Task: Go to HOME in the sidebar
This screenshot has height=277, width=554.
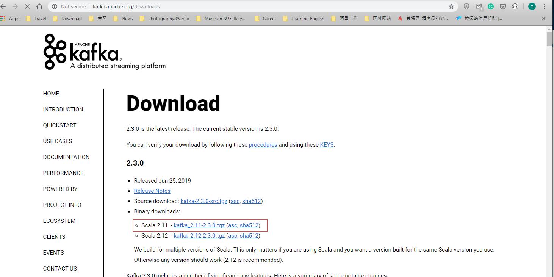Action: click(x=51, y=94)
